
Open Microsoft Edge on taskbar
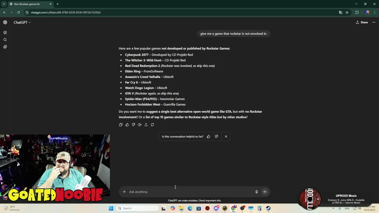click(x=190, y=208)
